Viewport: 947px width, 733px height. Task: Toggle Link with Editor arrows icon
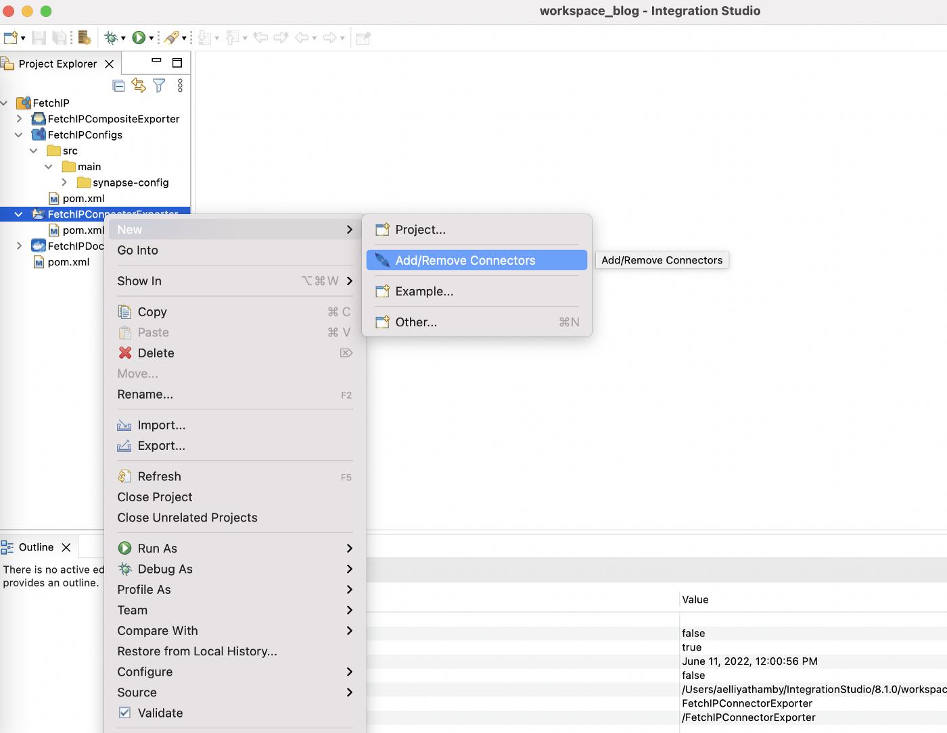[139, 86]
